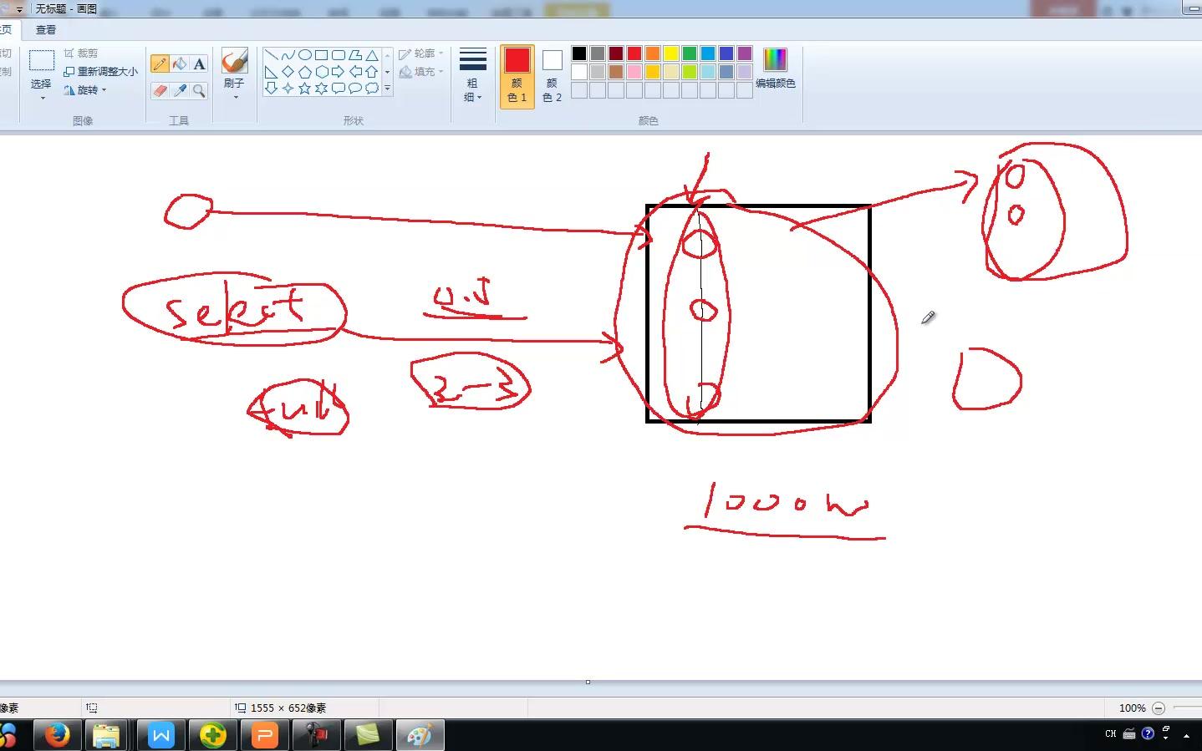Click the canvas bottom-edge resize handle

(x=588, y=682)
